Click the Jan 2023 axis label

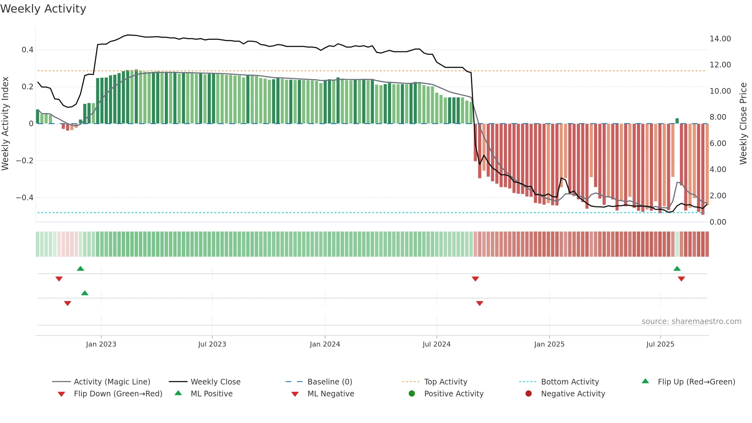click(101, 344)
